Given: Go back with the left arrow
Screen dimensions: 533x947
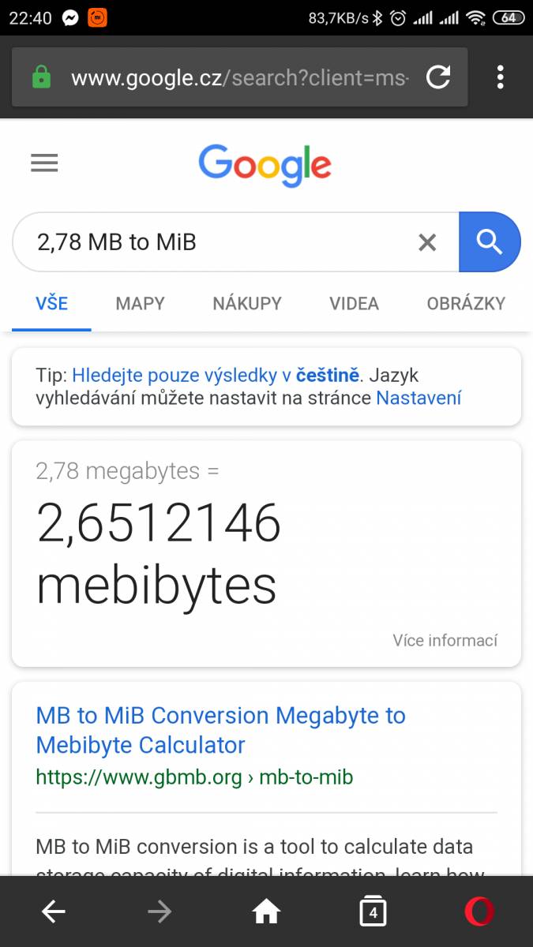Looking at the screenshot, I should (54, 912).
